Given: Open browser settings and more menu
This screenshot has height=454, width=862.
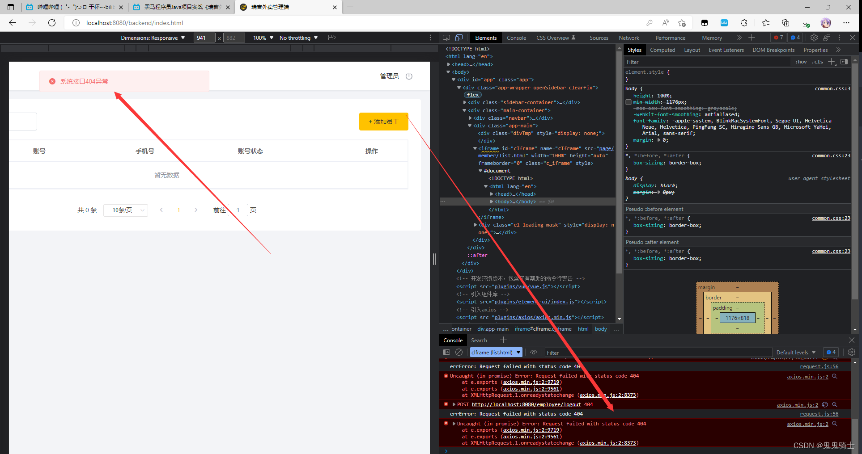Looking at the screenshot, I should 846,23.
